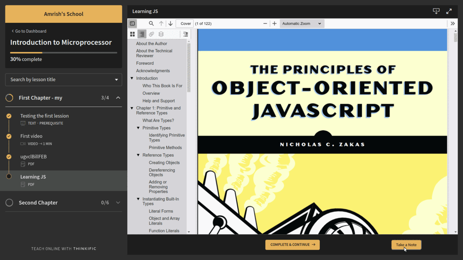Image resolution: width=463 pixels, height=260 pixels.
Task: Expand Second Chapter with the chevron
Action: pos(118,203)
